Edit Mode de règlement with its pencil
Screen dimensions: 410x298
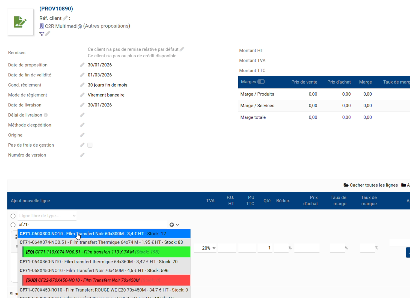(x=82, y=95)
